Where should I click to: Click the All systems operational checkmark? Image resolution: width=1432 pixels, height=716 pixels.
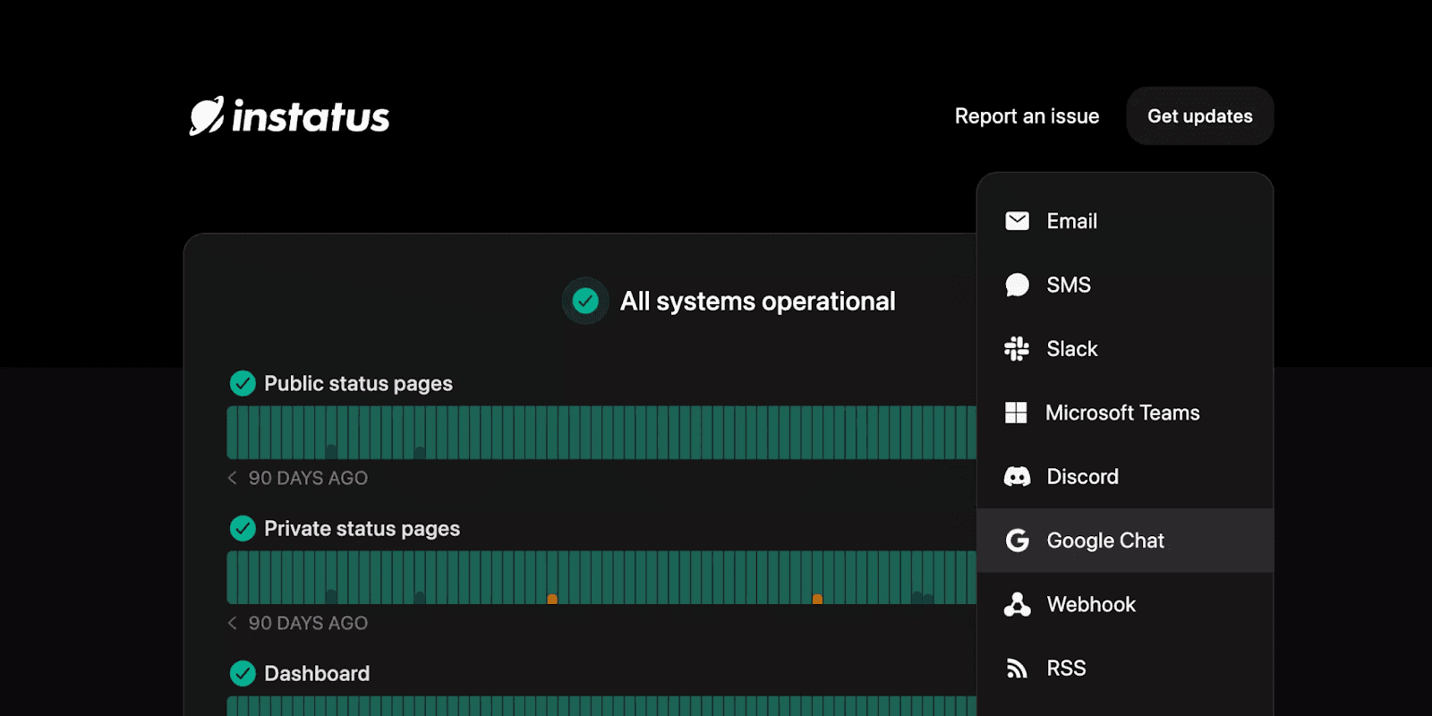click(x=585, y=301)
